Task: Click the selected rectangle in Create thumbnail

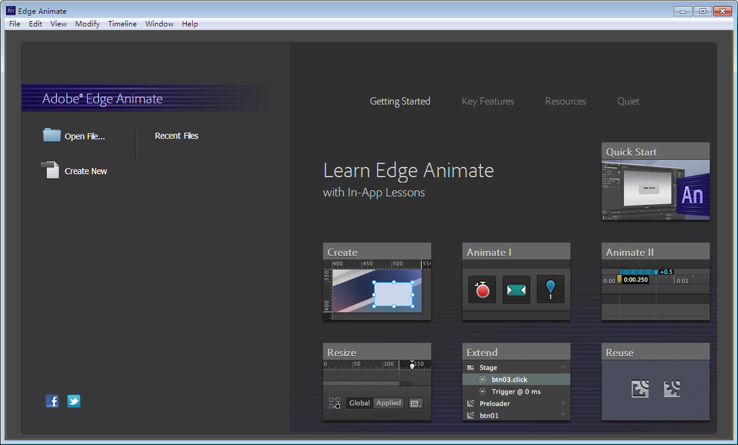Action: (393, 294)
